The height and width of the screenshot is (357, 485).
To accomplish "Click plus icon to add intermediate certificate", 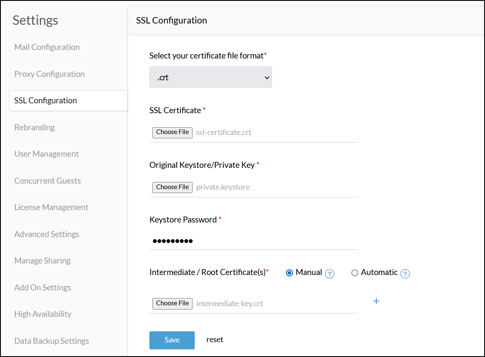I will pyautogui.click(x=376, y=301).
